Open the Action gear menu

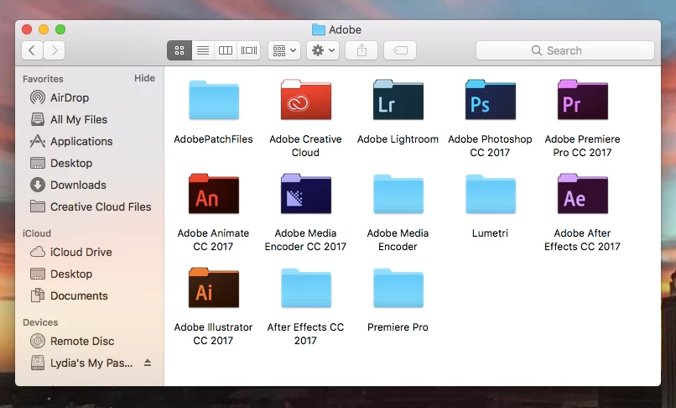[323, 50]
